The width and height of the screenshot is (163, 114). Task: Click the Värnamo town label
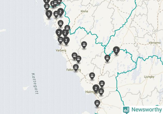pyautogui.click(x=154, y=43)
